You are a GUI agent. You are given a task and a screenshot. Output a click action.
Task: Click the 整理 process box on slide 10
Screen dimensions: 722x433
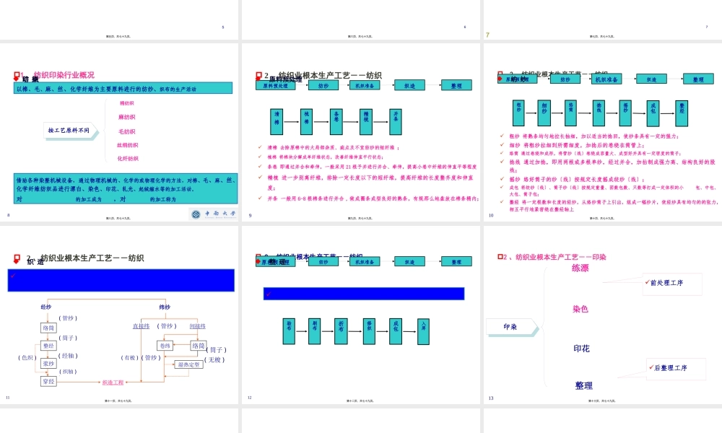pyautogui.click(x=697, y=79)
